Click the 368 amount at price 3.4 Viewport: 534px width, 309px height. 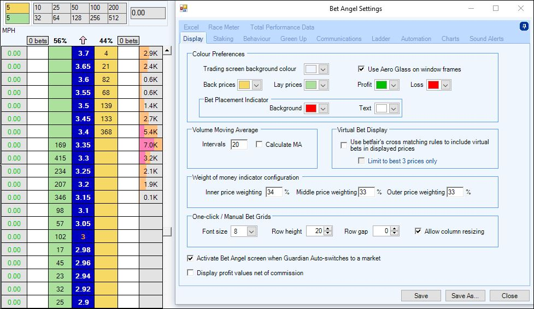point(106,132)
